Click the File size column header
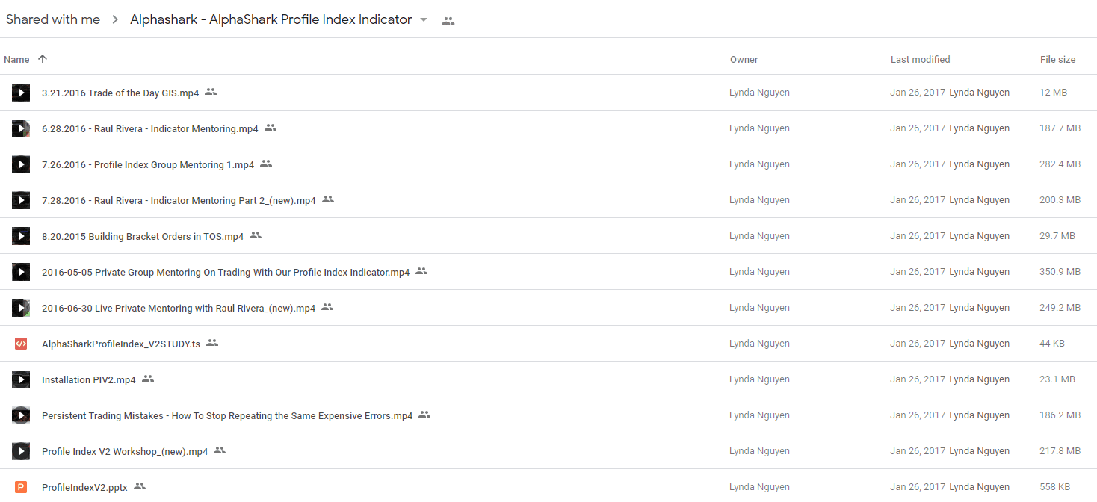This screenshot has height=502, width=1097. [x=1058, y=60]
